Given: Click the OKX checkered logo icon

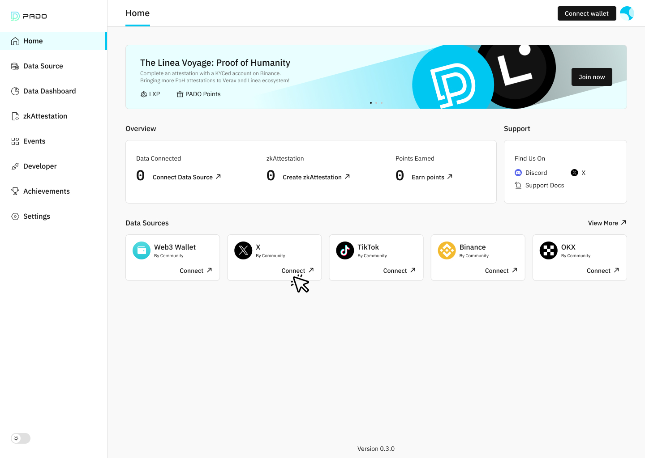Looking at the screenshot, I should pos(549,250).
